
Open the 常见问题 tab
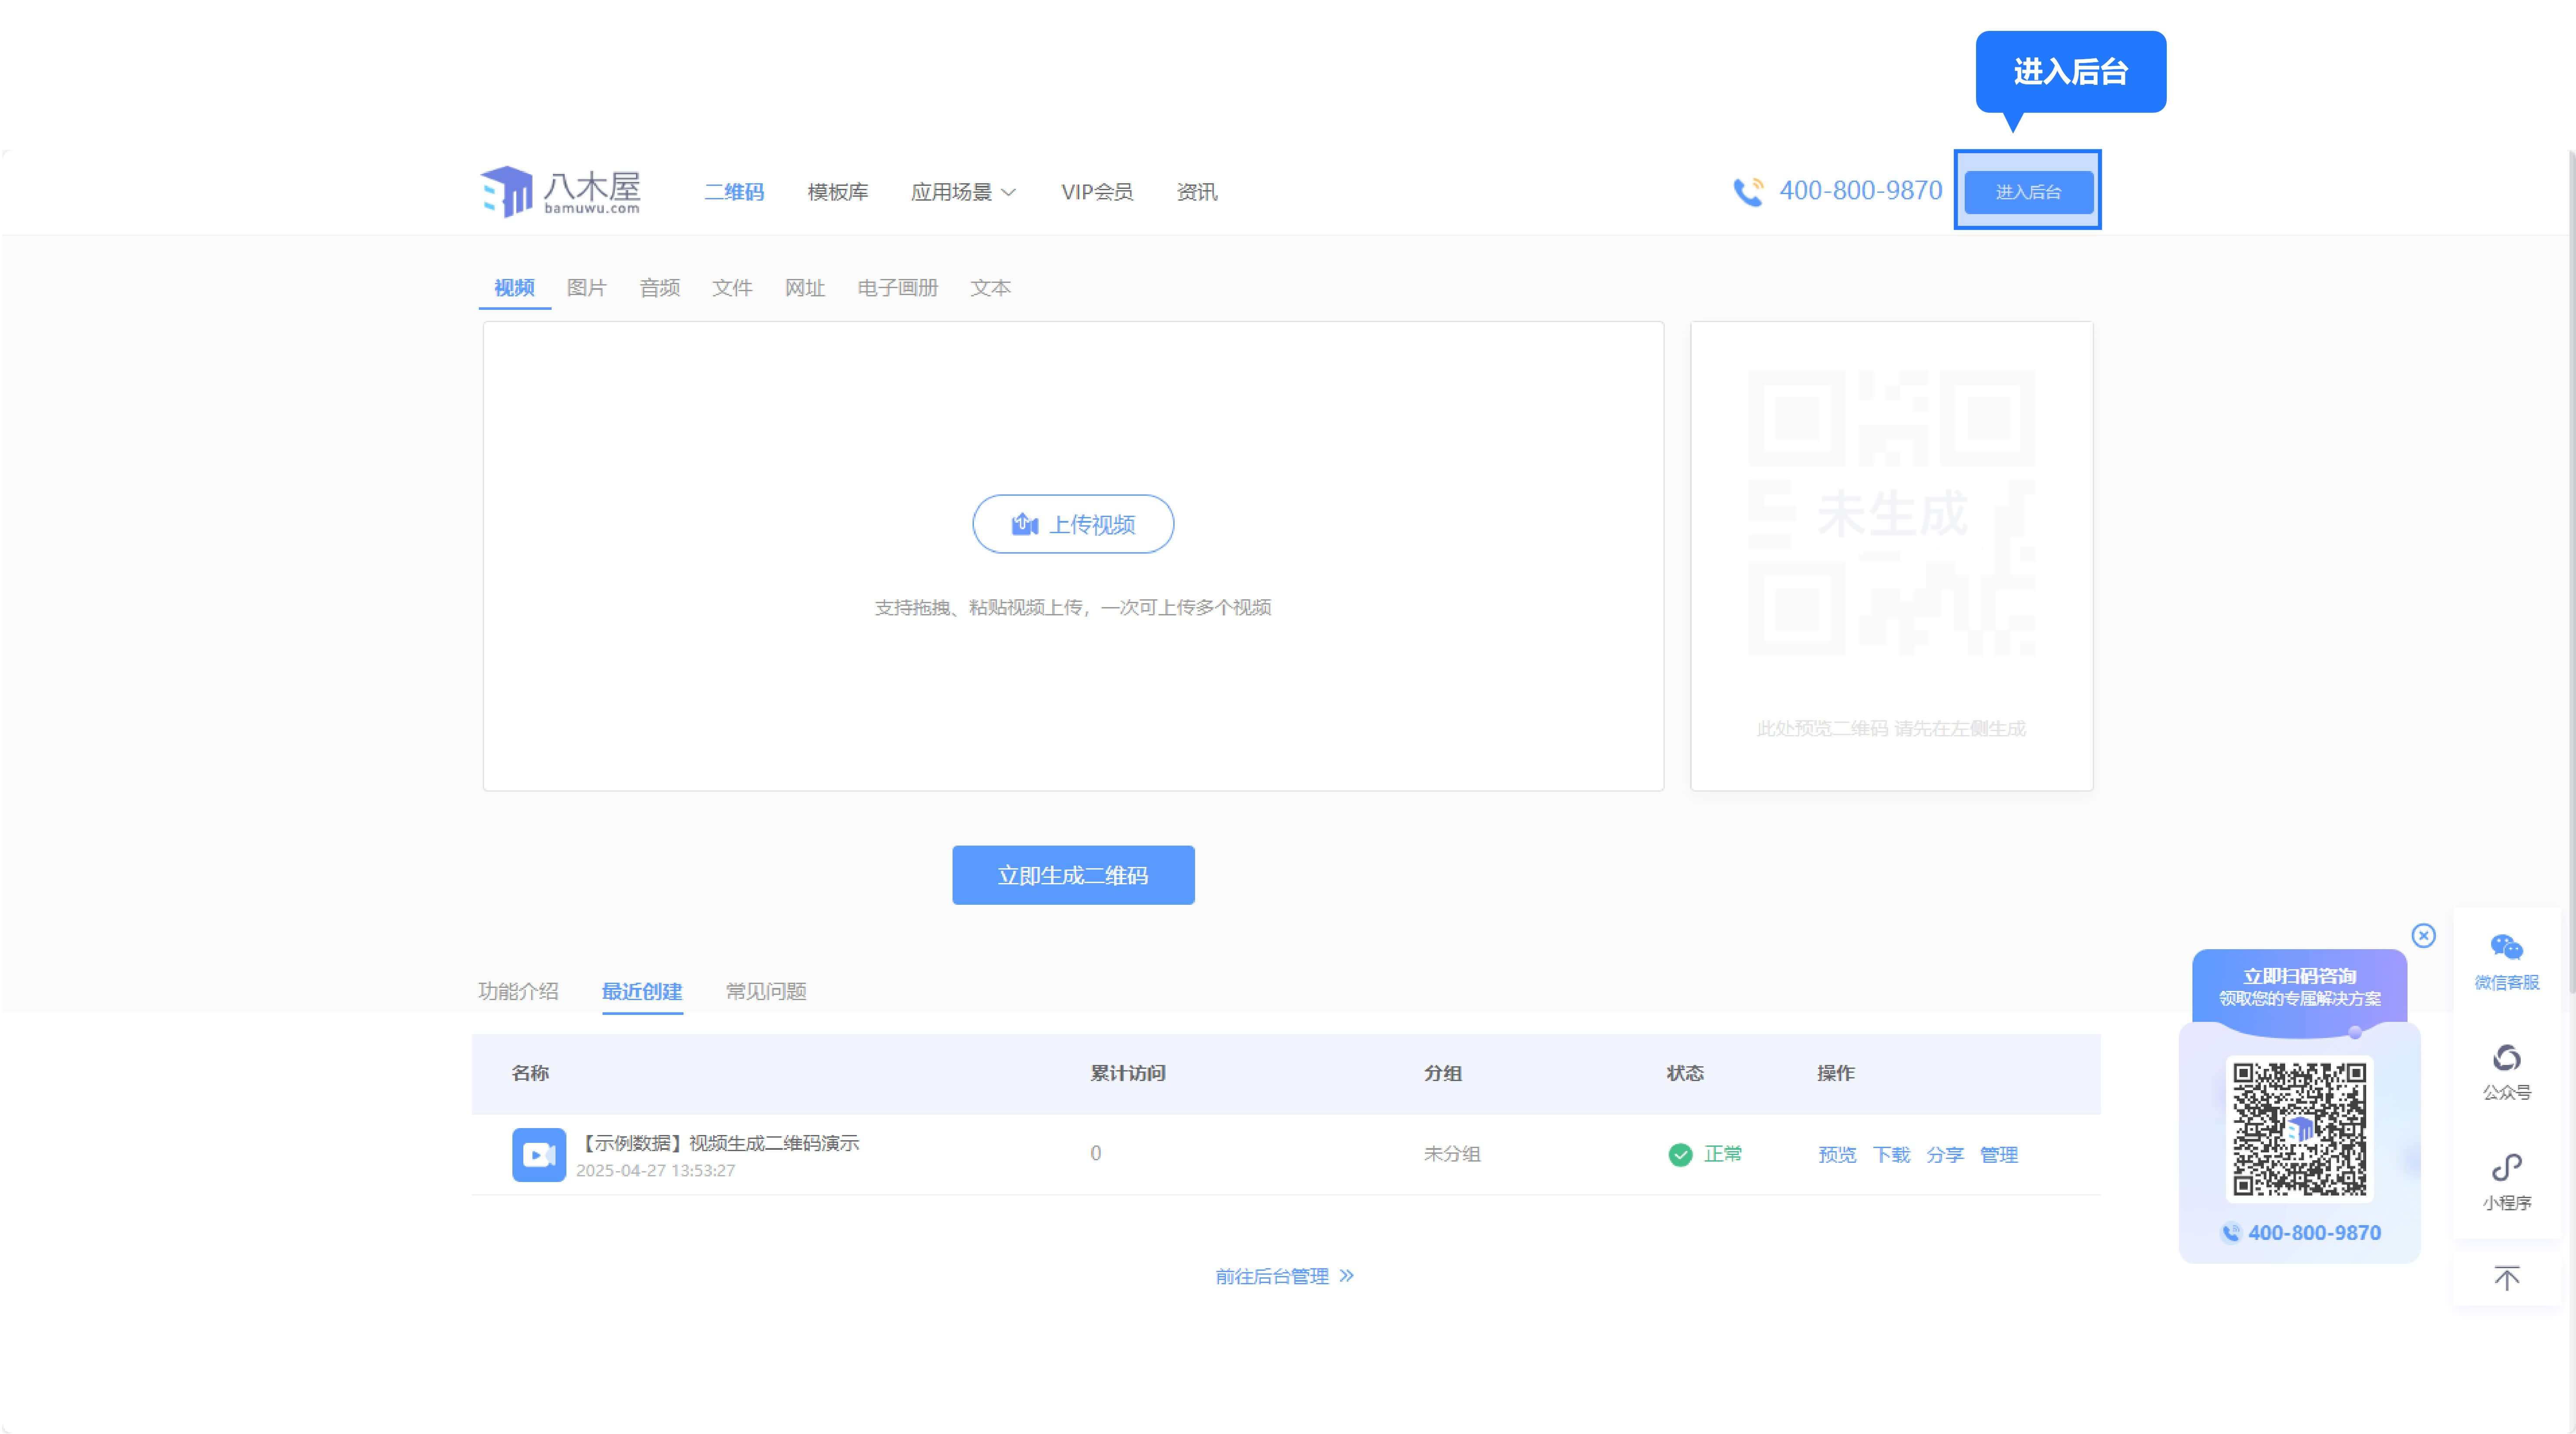point(765,991)
